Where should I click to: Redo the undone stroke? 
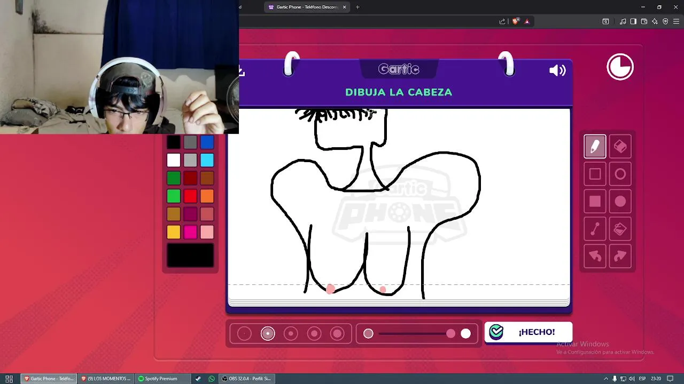[x=620, y=257]
